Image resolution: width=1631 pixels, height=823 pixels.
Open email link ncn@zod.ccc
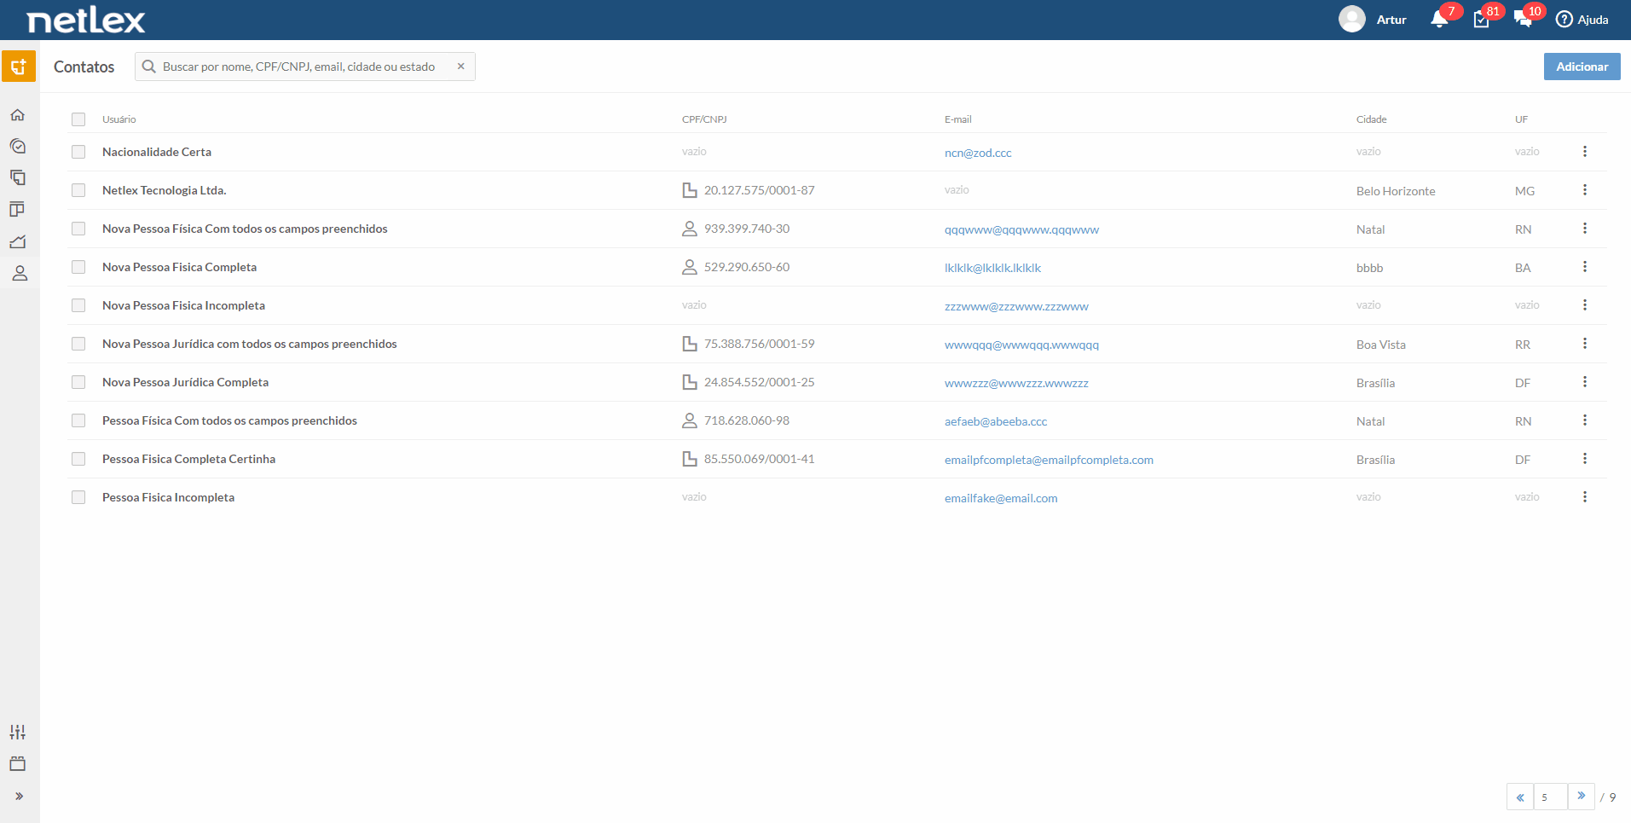[x=978, y=153]
